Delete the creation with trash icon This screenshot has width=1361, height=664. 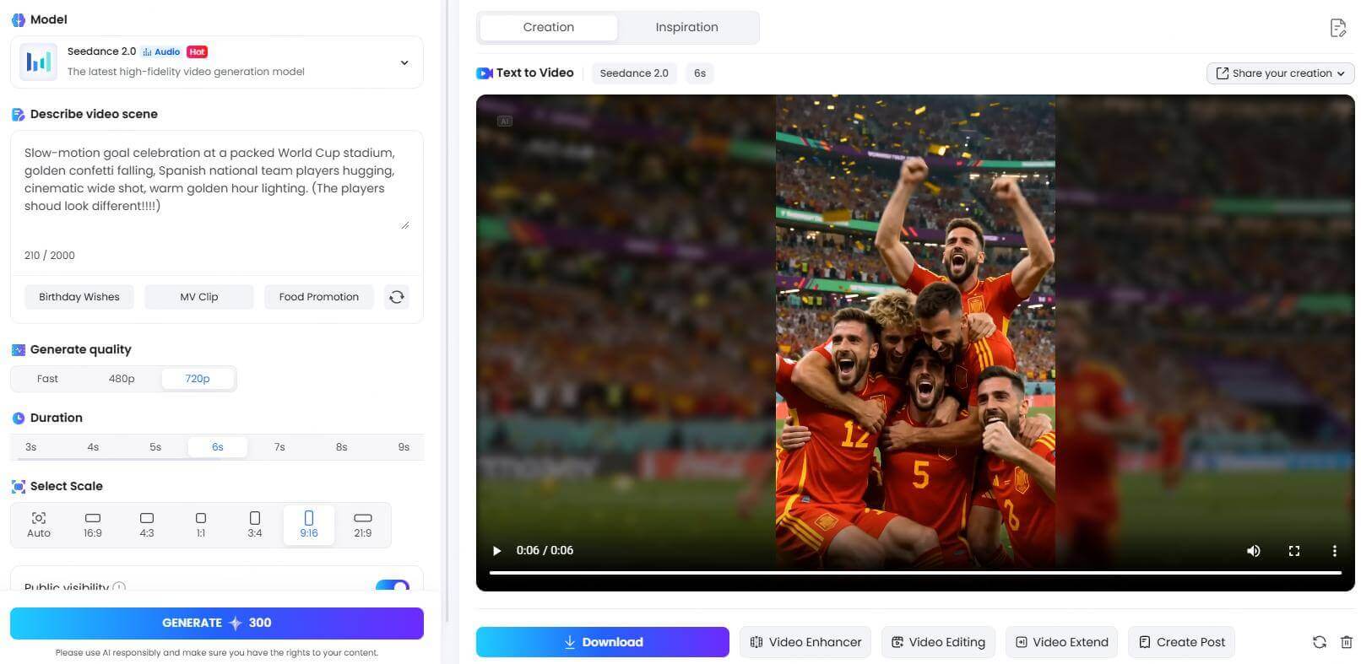pyautogui.click(x=1347, y=642)
